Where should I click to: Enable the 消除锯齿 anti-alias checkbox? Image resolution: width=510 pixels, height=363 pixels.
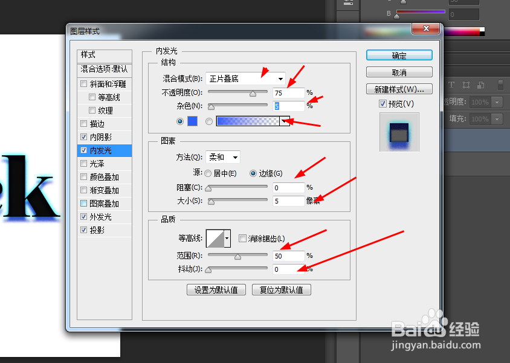coord(242,238)
